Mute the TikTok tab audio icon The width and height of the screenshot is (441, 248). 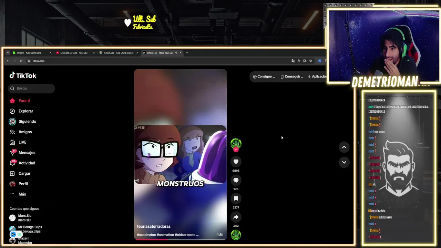[x=176, y=53]
